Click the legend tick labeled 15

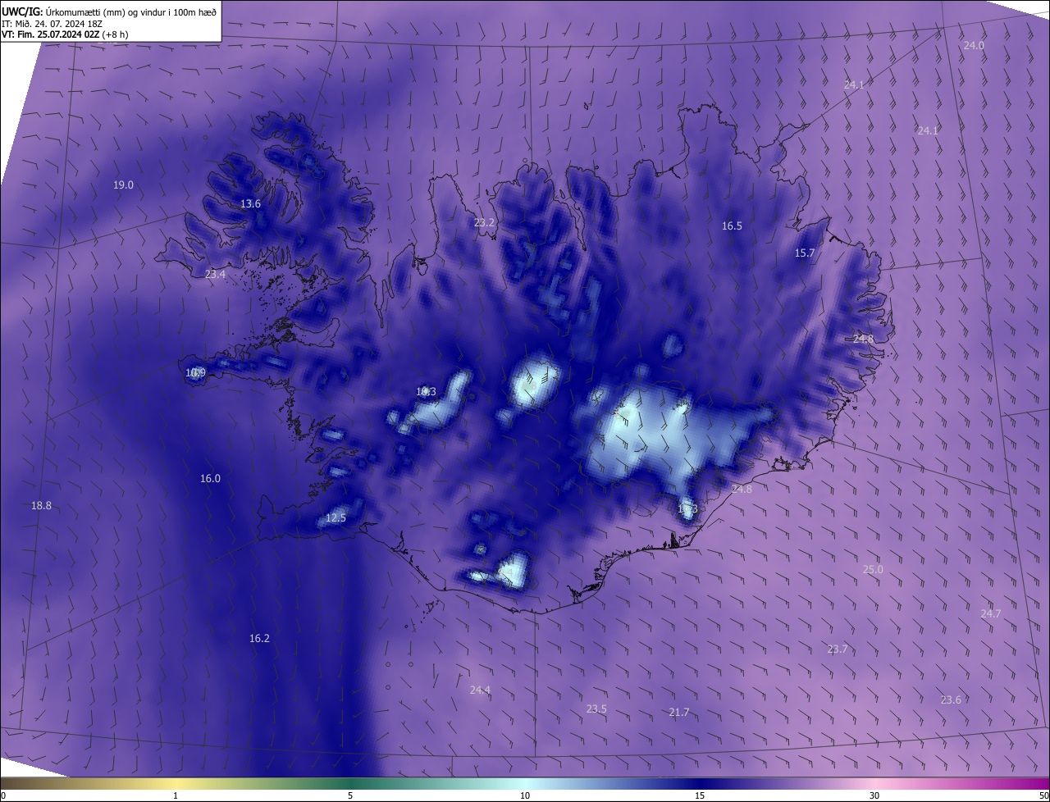point(700,796)
